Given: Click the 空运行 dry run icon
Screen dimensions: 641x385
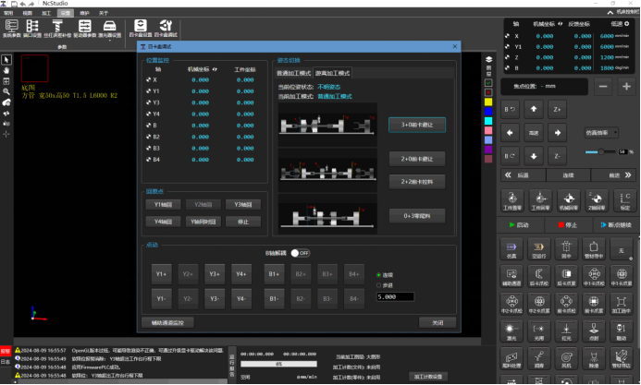Looking at the screenshot, I should point(539,249).
